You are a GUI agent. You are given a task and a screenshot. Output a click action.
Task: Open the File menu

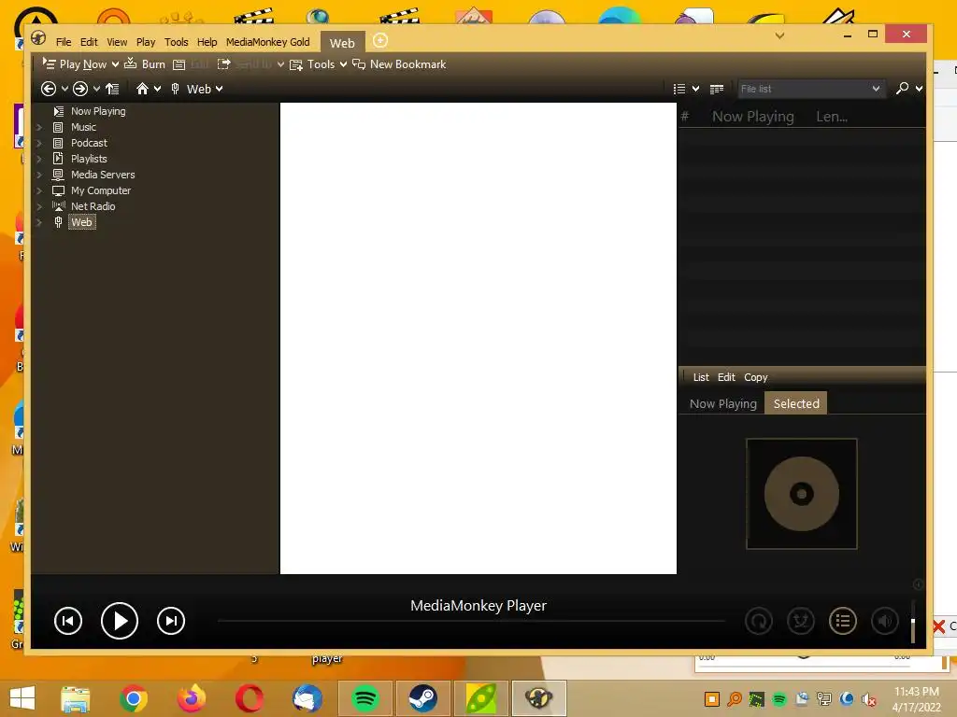tap(64, 42)
